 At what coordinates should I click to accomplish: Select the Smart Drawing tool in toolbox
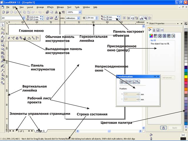pos(2,41)
